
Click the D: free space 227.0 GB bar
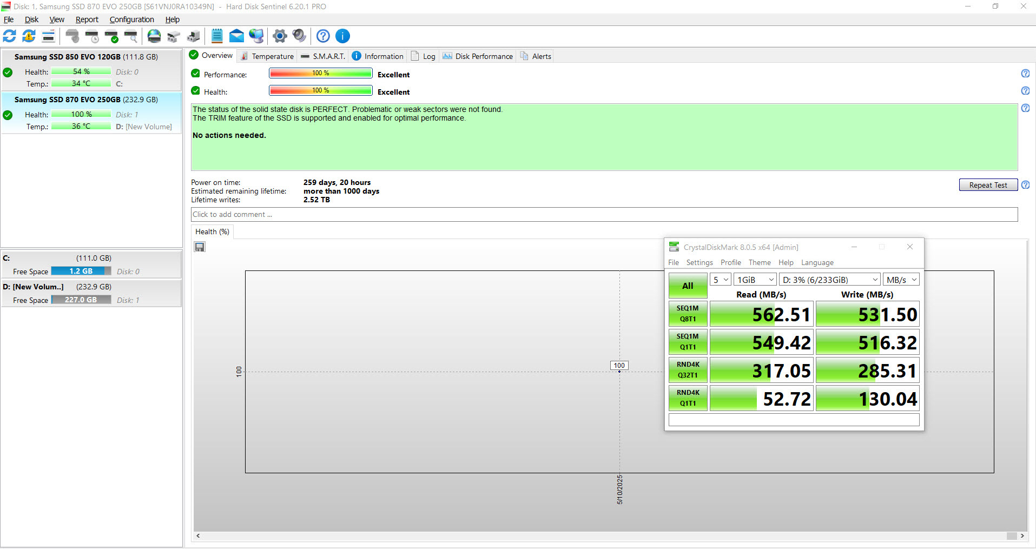pyautogui.click(x=81, y=300)
